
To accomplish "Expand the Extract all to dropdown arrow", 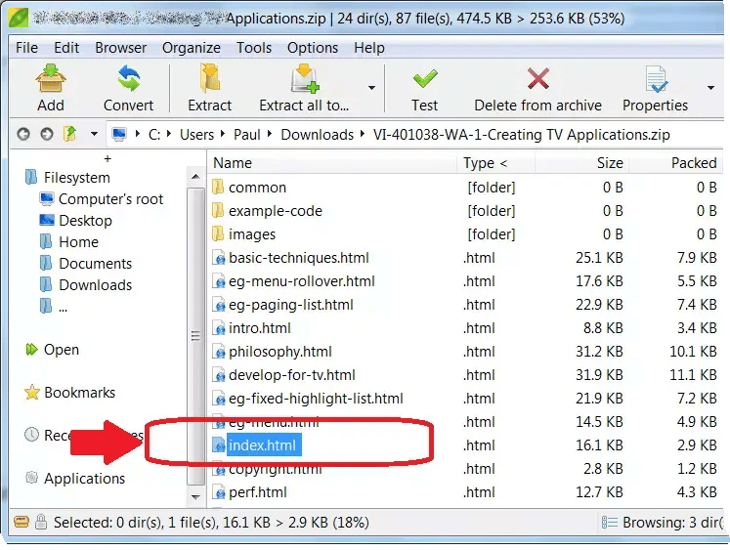I will (371, 87).
